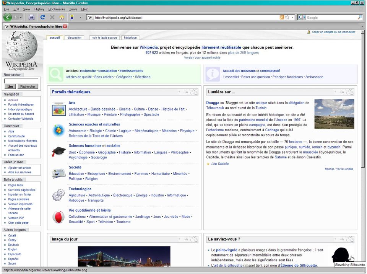Click 'Créer un compte ou se connecter' link
The height and width of the screenshot is (274, 367).
333,32
